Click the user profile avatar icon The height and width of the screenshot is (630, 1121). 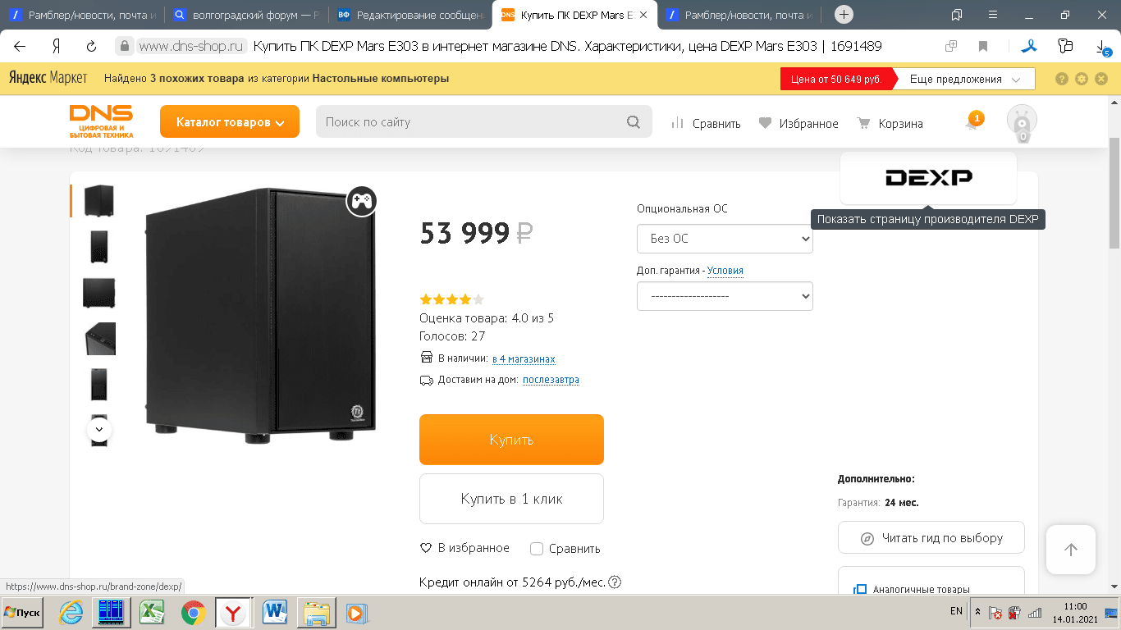(1022, 122)
